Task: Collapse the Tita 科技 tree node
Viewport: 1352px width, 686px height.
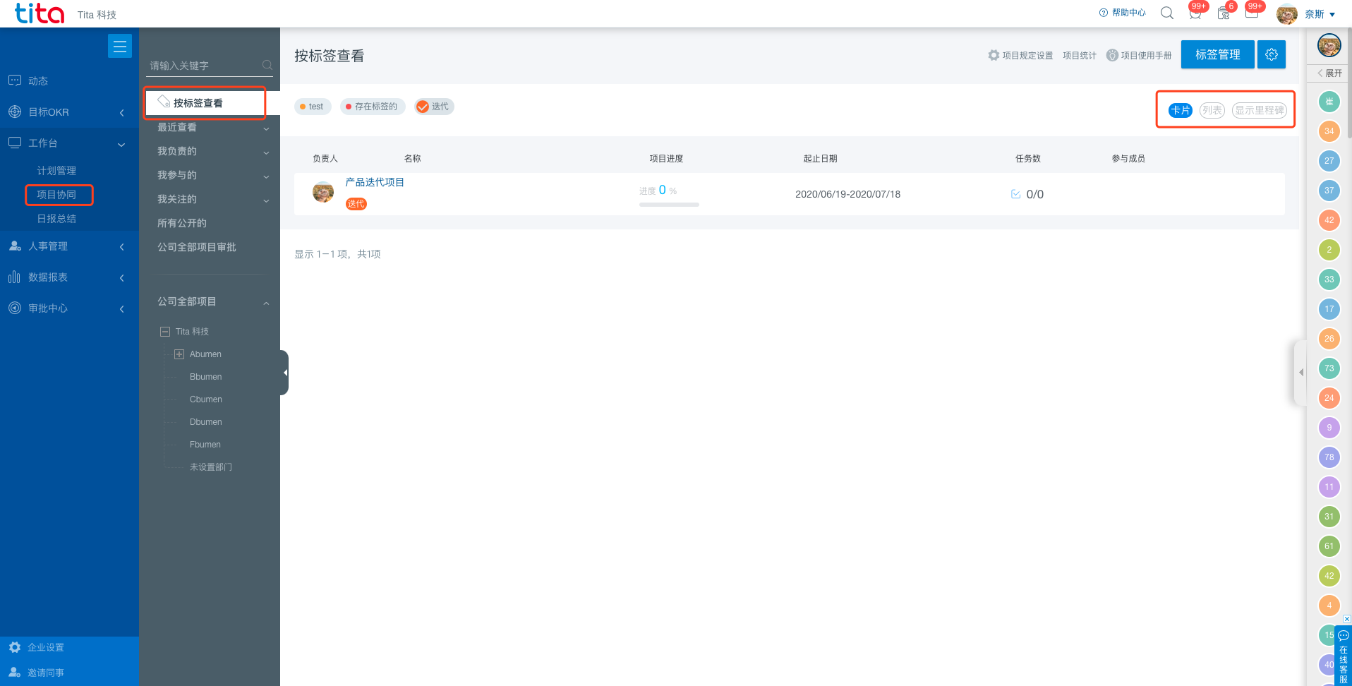Action: click(x=165, y=332)
